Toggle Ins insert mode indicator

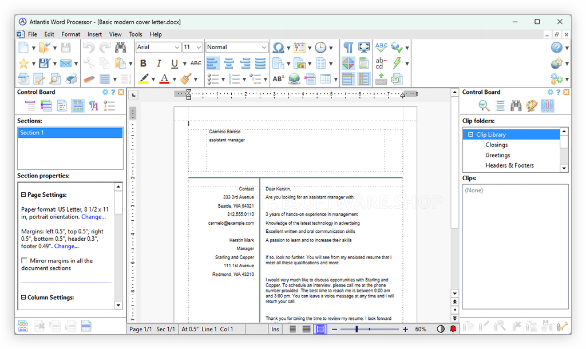(275, 329)
